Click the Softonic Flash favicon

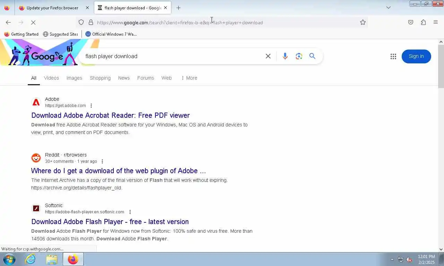pos(36,209)
